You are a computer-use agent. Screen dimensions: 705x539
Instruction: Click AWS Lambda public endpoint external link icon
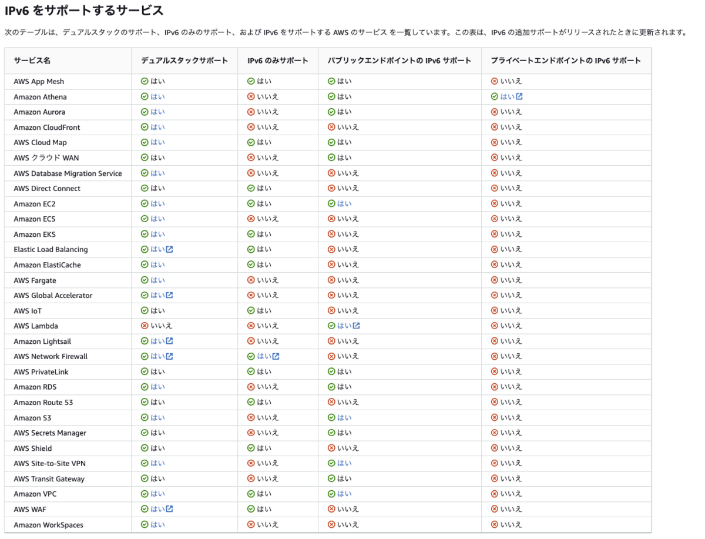pos(357,326)
